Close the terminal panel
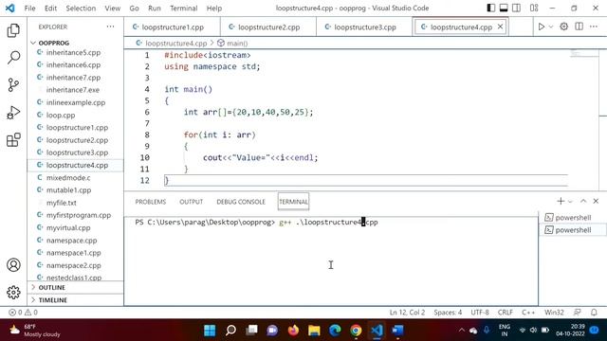This screenshot has height=341, width=607. pyautogui.click(x=596, y=201)
